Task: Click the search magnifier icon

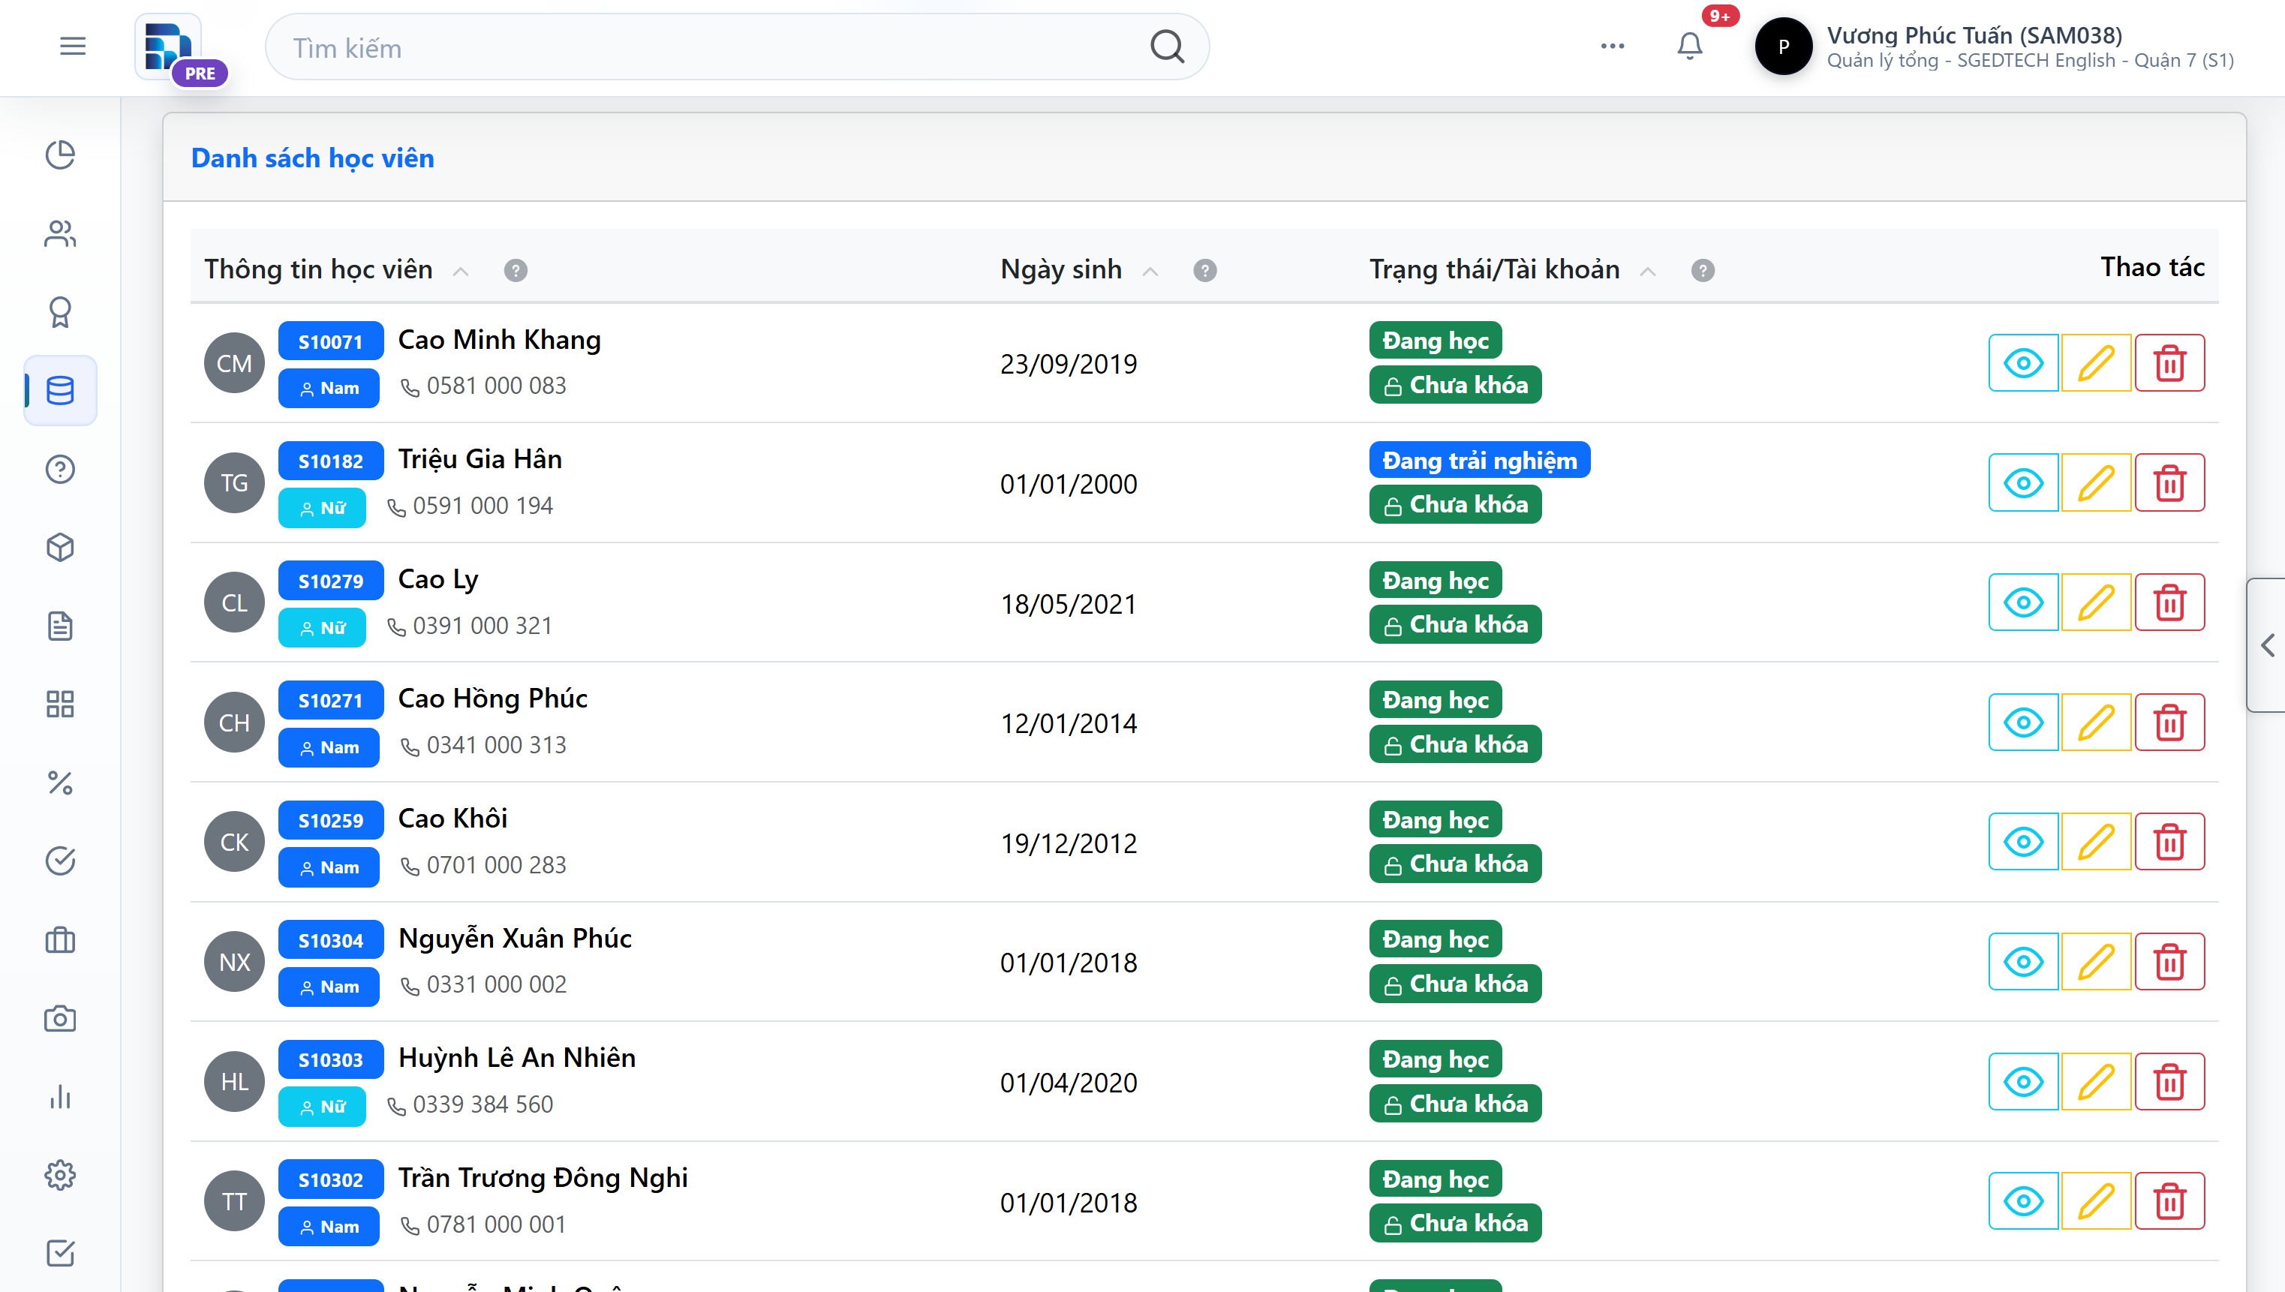Action: (x=1167, y=47)
